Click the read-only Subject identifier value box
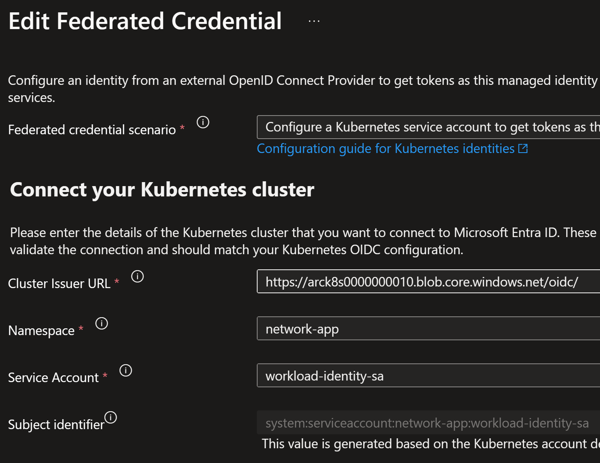 pos(428,423)
